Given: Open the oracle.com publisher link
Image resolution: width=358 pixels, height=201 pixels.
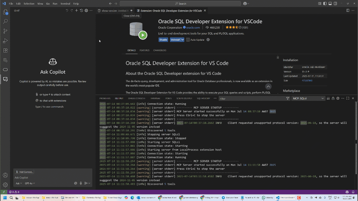Looking at the screenshot, I should click(x=193, y=27).
